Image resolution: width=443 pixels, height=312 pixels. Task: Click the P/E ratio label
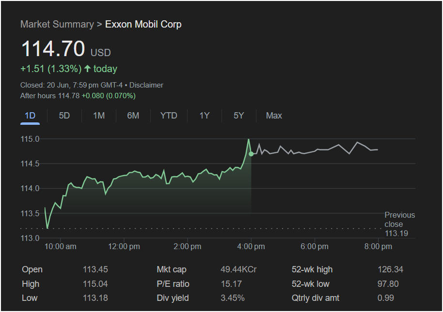click(x=173, y=284)
